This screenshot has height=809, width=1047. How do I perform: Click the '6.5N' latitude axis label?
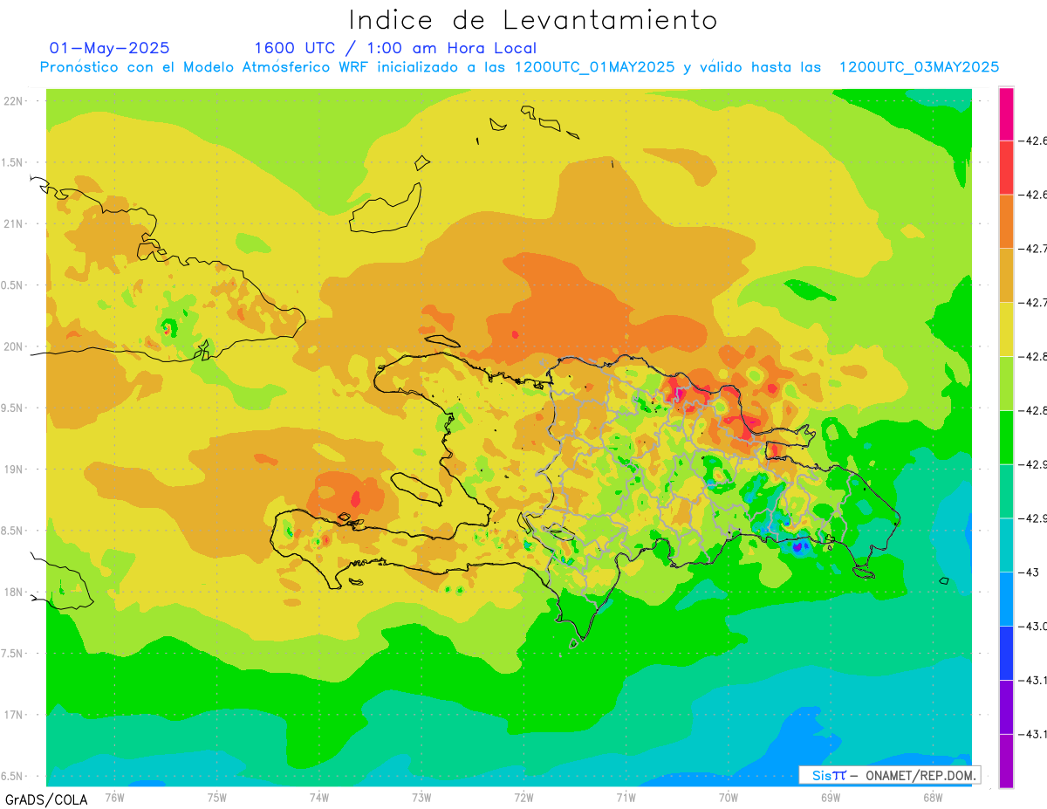tap(13, 776)
